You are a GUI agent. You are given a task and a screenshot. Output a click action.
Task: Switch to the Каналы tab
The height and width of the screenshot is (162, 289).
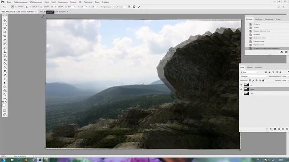point(250,67)
